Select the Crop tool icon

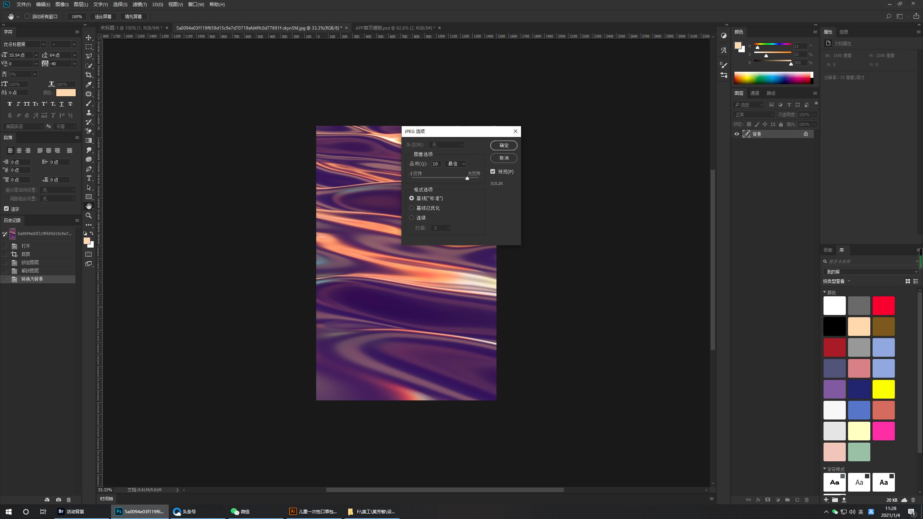click(x=89, y=75)
